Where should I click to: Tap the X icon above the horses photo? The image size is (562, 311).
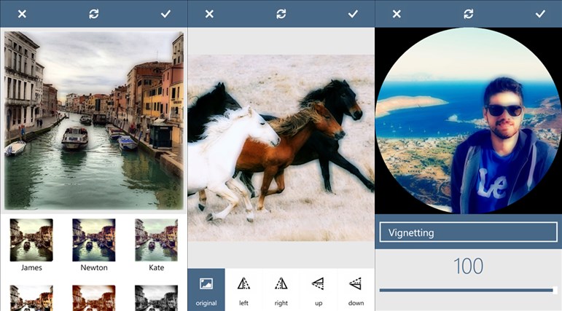point(209,14)
